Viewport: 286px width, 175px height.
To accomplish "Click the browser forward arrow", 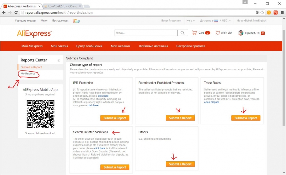I will pos(10,12).
